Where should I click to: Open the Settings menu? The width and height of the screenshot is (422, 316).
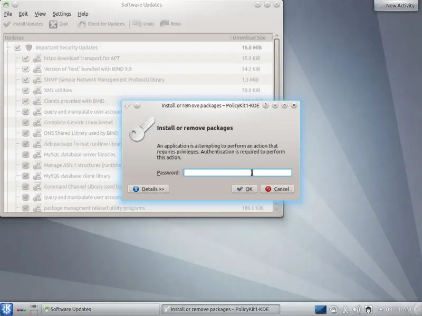pyautogui.click(x=62, y=14)
